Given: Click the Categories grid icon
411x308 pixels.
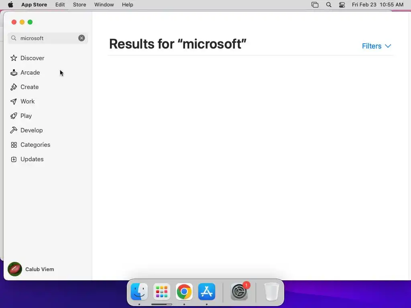Looking at the screenshot, I should click(14, 145).
